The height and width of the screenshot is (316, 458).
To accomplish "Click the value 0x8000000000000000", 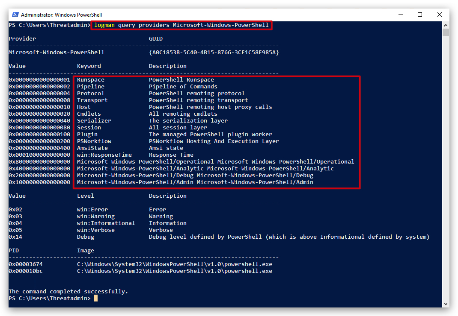I will pos(39,162).
